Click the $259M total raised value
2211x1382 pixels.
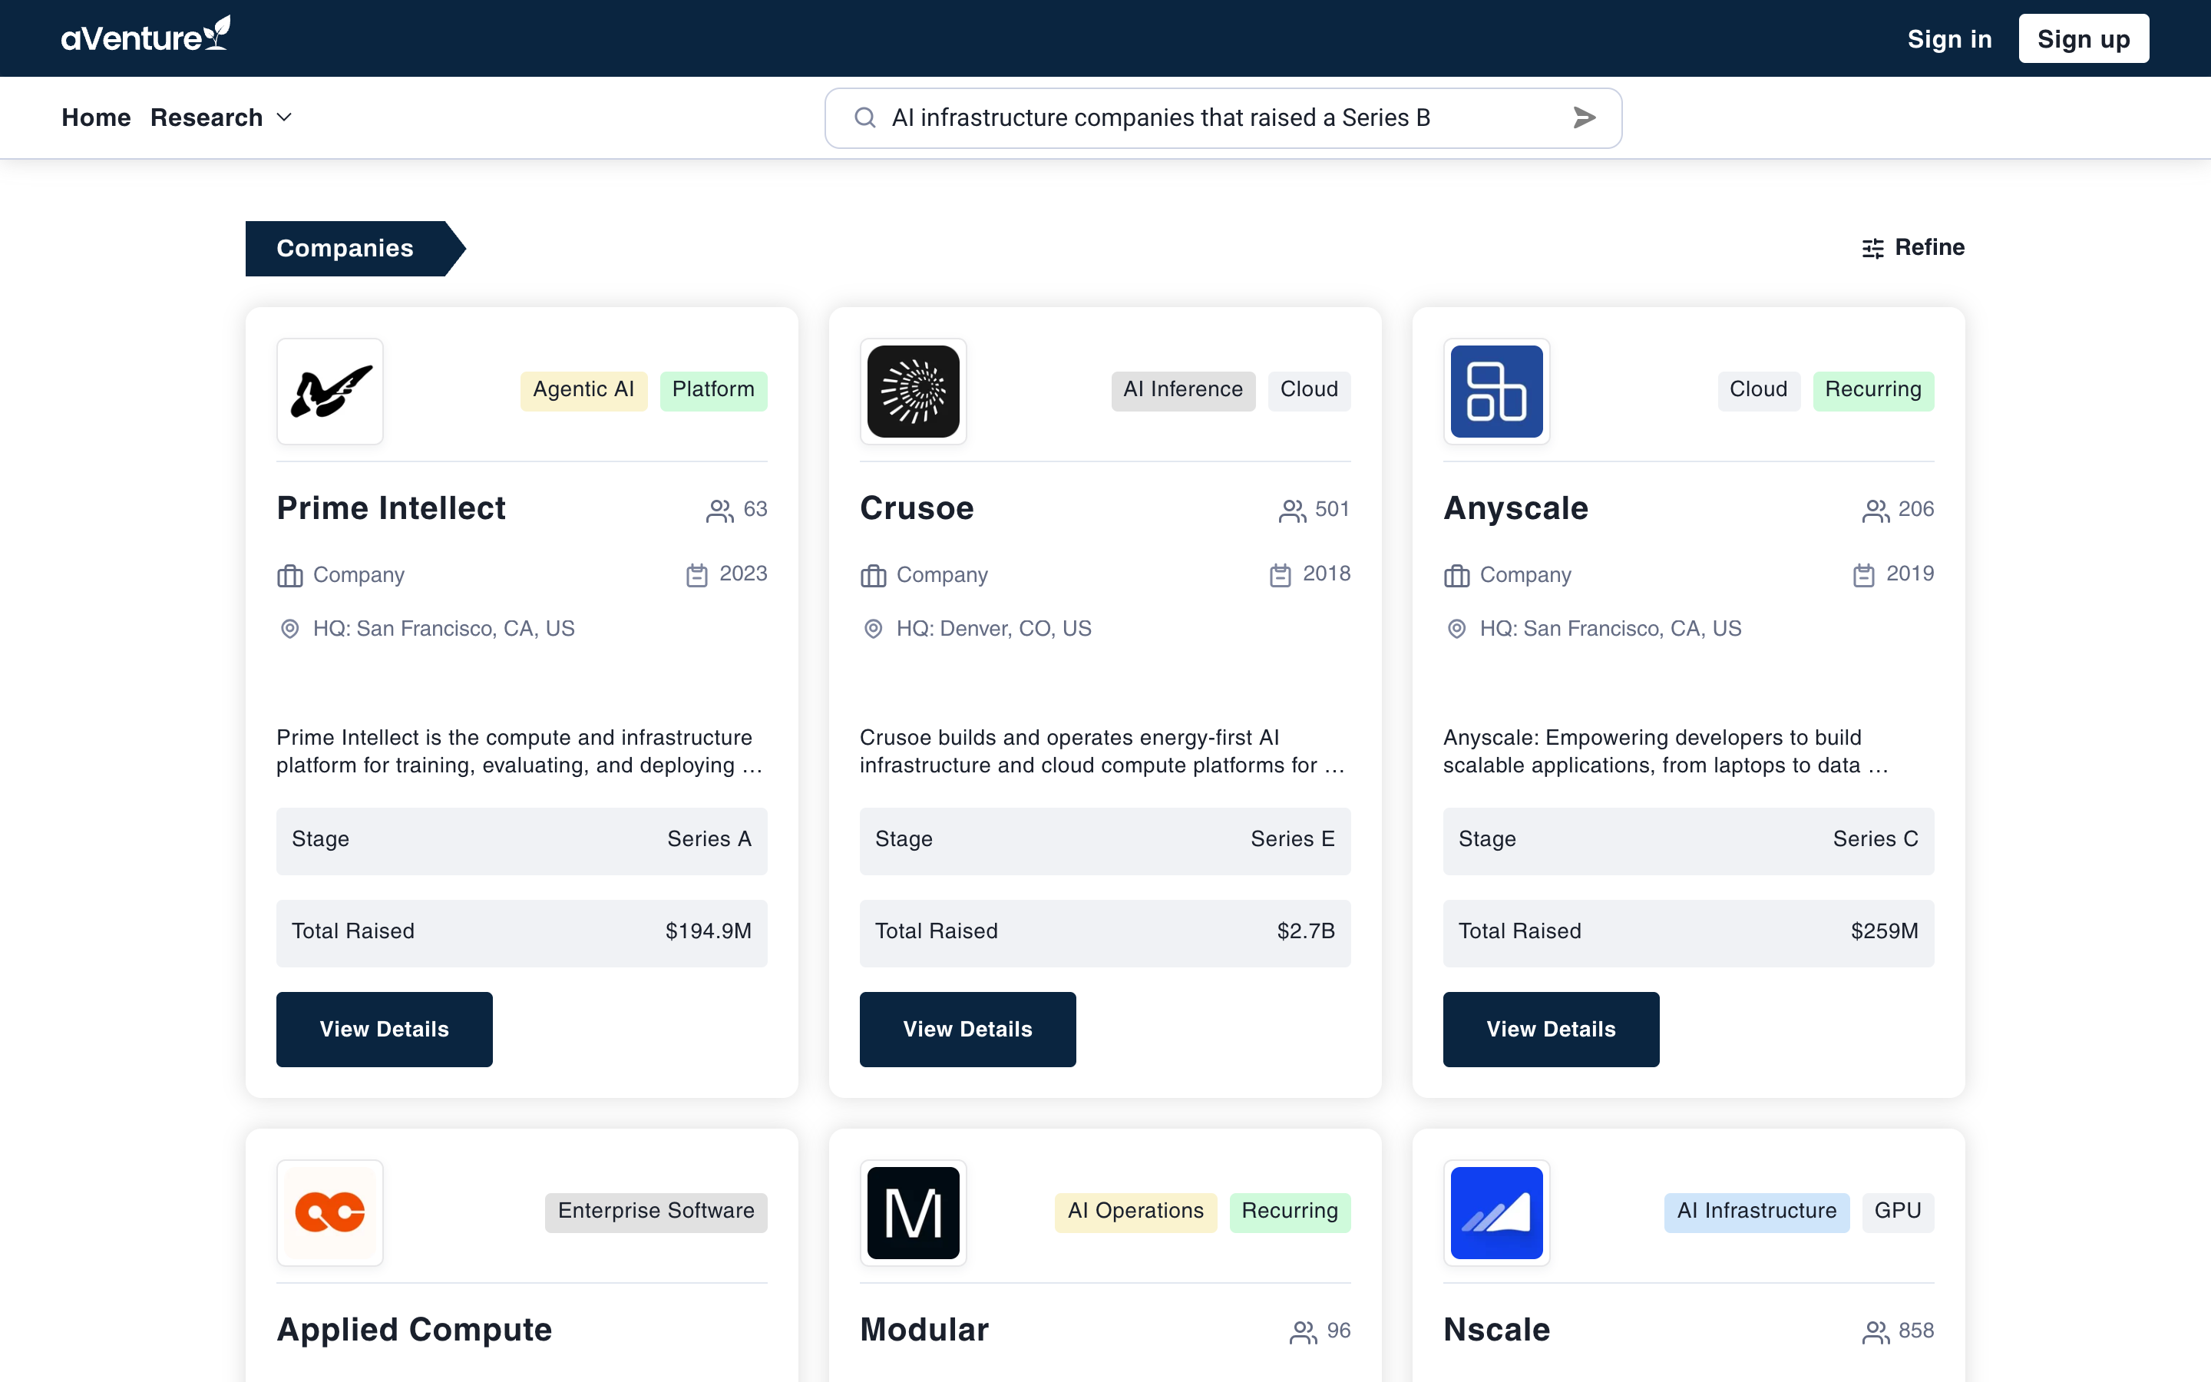pyautogui.click(x=1884, y=931)
